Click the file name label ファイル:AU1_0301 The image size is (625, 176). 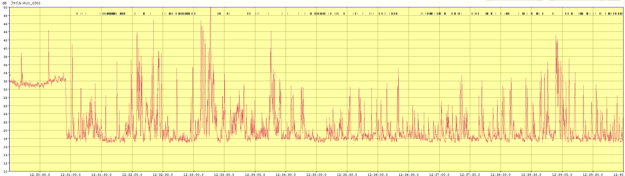click(x=25, y=3)
